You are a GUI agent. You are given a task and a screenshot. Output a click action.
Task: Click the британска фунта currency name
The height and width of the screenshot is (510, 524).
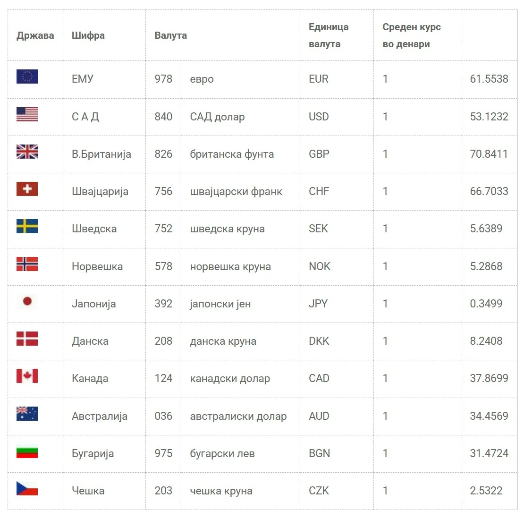(x=232, y=154)
